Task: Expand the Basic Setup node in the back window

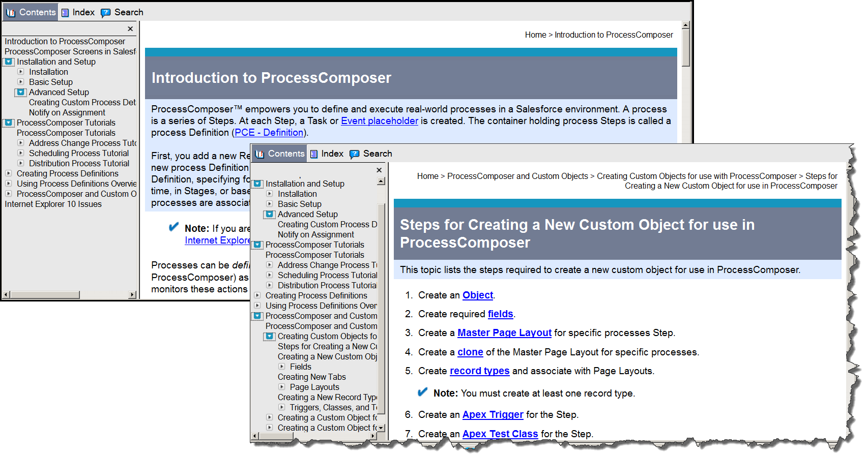Action: pyautogui.click(x=21, y=82)
